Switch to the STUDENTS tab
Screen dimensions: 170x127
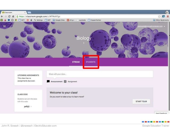pos(91,62)
